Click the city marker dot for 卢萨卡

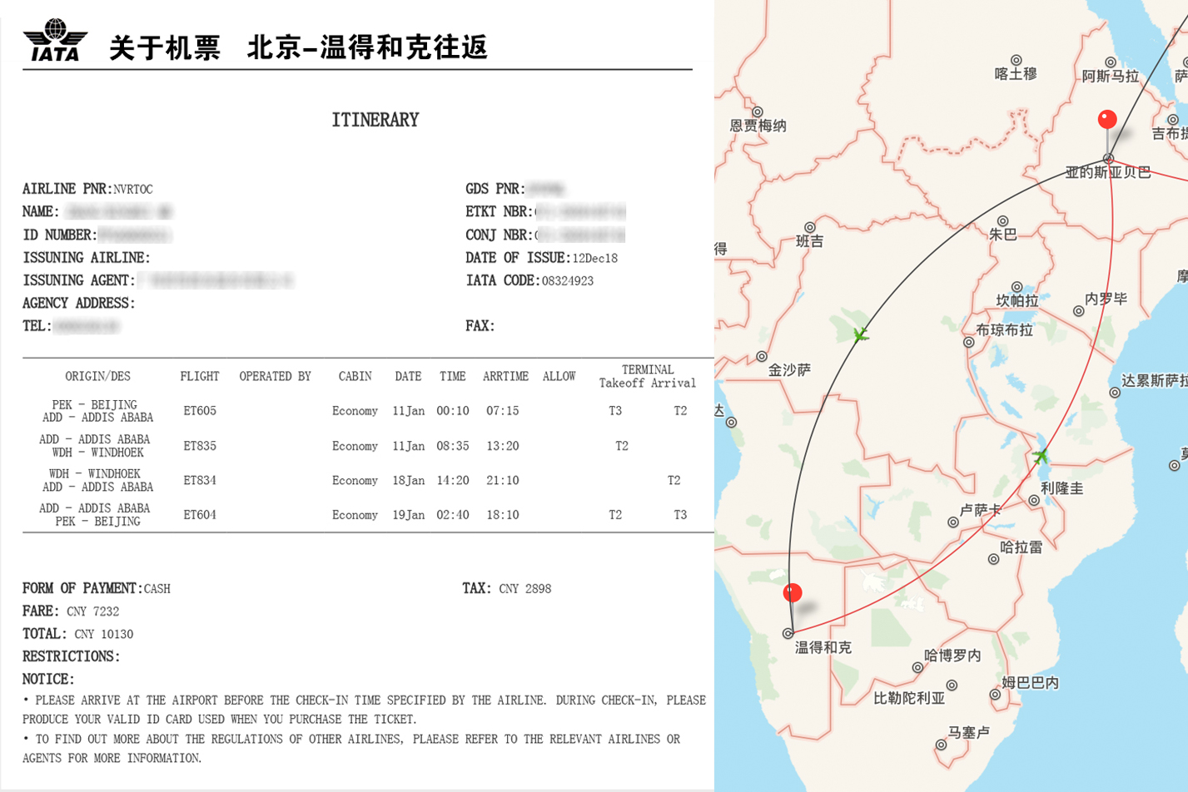coord(952,522)
